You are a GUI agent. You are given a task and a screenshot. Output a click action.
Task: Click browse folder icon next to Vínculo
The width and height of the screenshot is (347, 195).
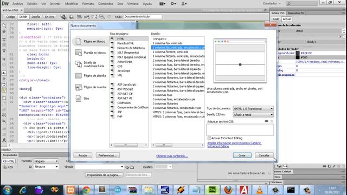[x=132, y=167]
